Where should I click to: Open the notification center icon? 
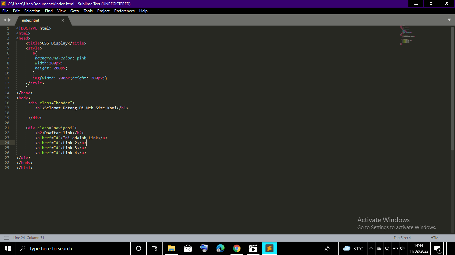tap(438, 248)
